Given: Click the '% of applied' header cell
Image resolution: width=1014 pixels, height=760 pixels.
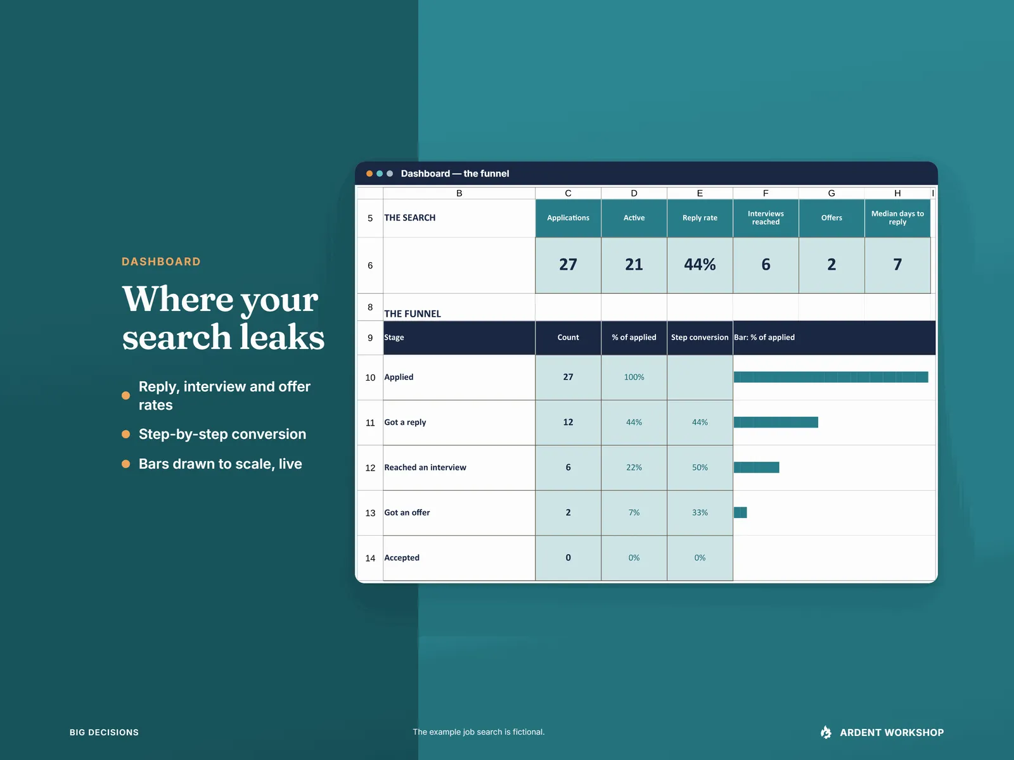Looking at the screenshot, I should pyautogui.click(x=634, y=338).
